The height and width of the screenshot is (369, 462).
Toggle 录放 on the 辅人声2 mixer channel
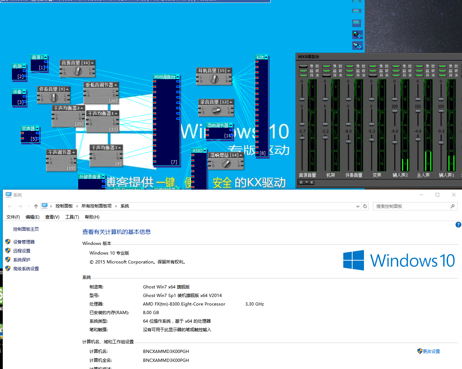coord(396,66)
